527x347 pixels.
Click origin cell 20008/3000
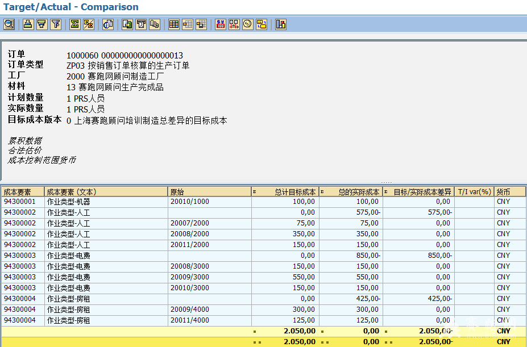click(210, 266)
